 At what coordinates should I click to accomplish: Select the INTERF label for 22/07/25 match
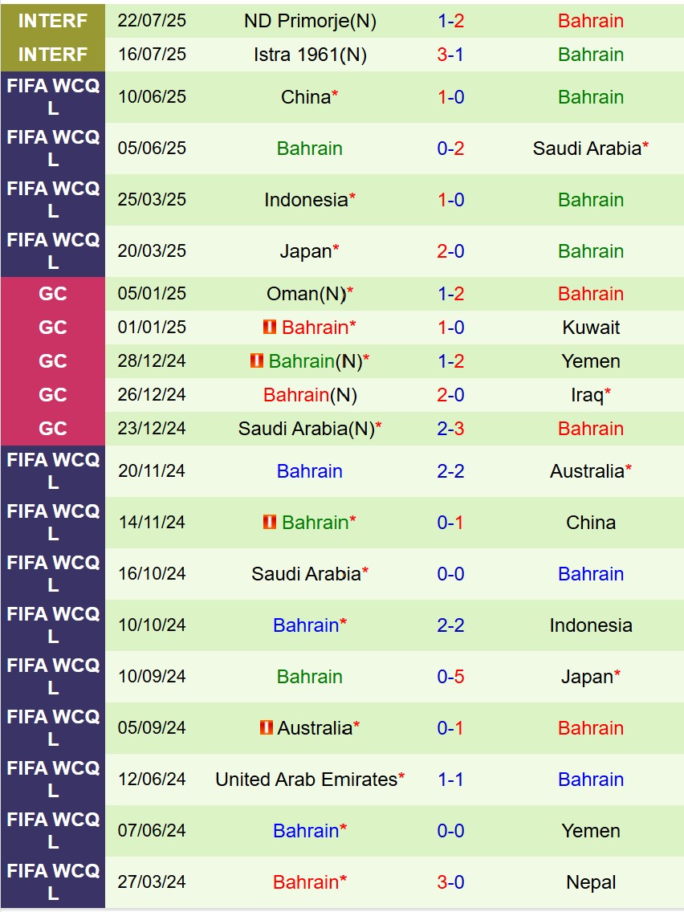(53, 21)
